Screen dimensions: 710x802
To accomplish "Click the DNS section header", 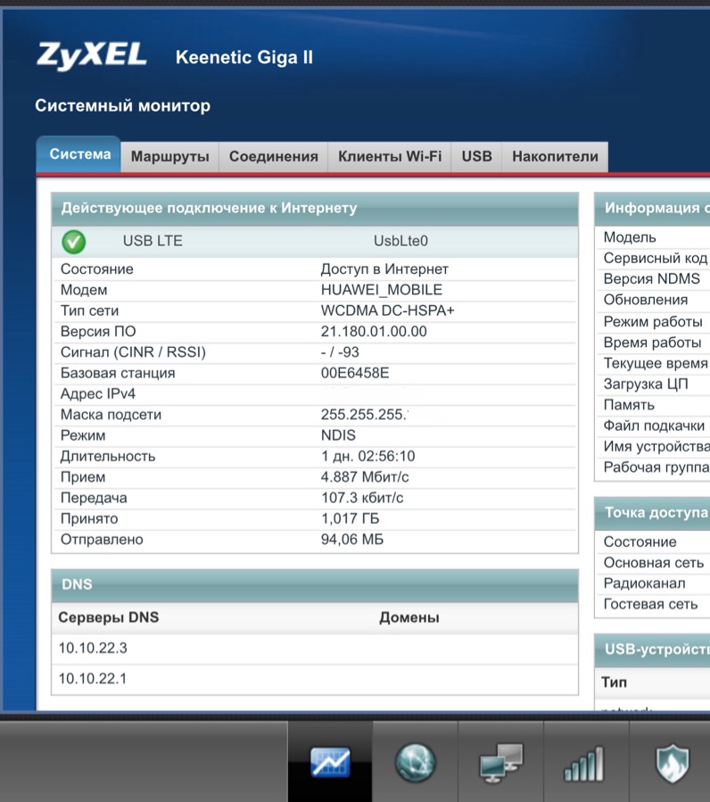I will tap(315, 584).
